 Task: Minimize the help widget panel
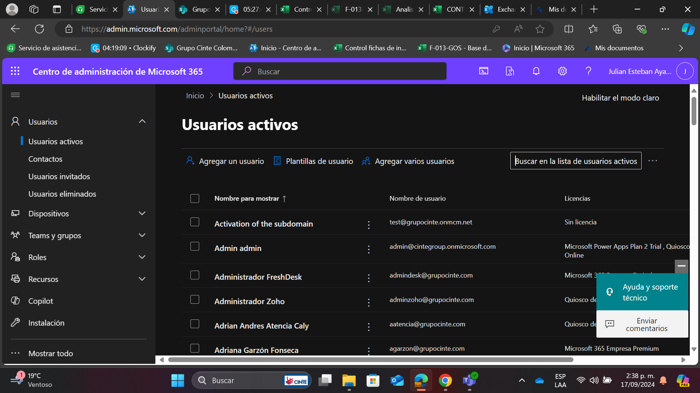pos(681,266)
